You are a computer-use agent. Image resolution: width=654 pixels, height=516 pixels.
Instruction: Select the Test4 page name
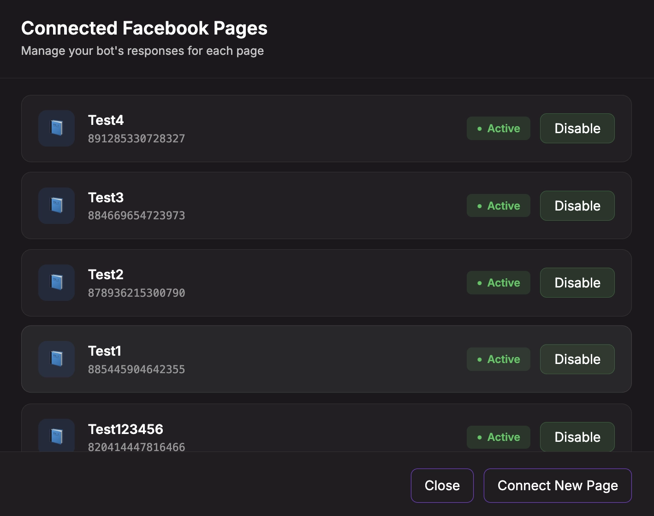(106, 120)
